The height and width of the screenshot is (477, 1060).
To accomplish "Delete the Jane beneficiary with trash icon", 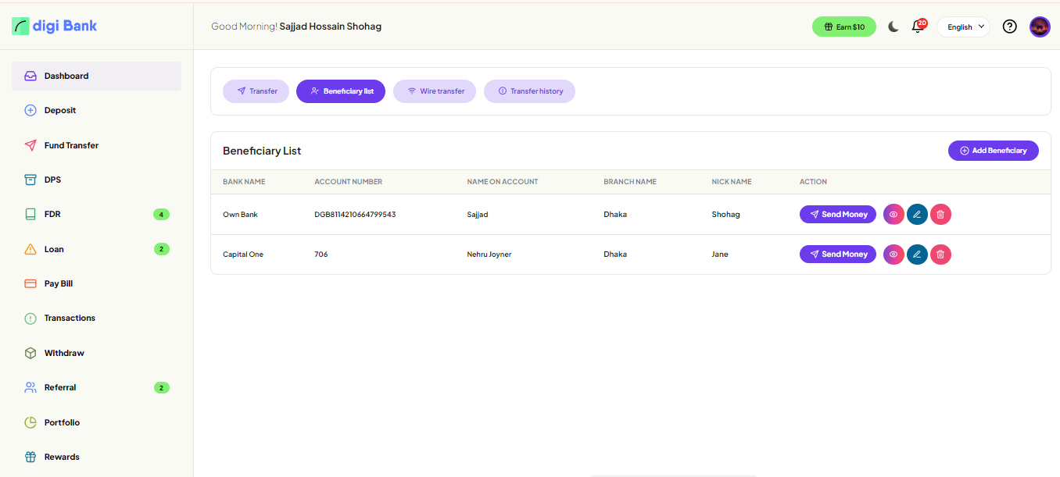I will tap(940, 254).
